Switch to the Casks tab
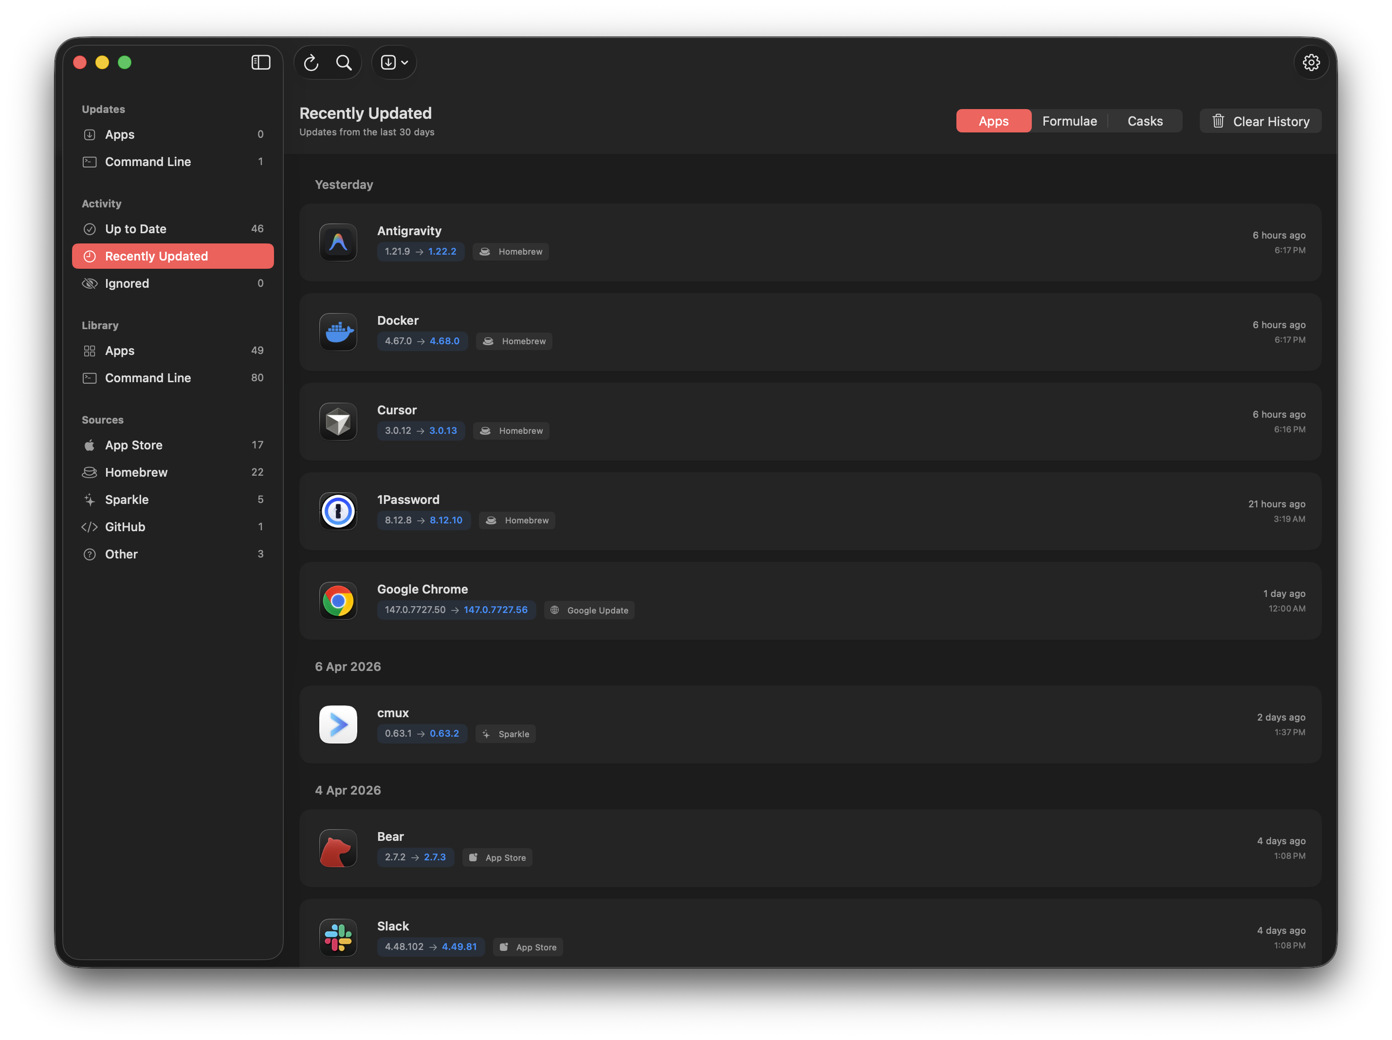 1145,121
